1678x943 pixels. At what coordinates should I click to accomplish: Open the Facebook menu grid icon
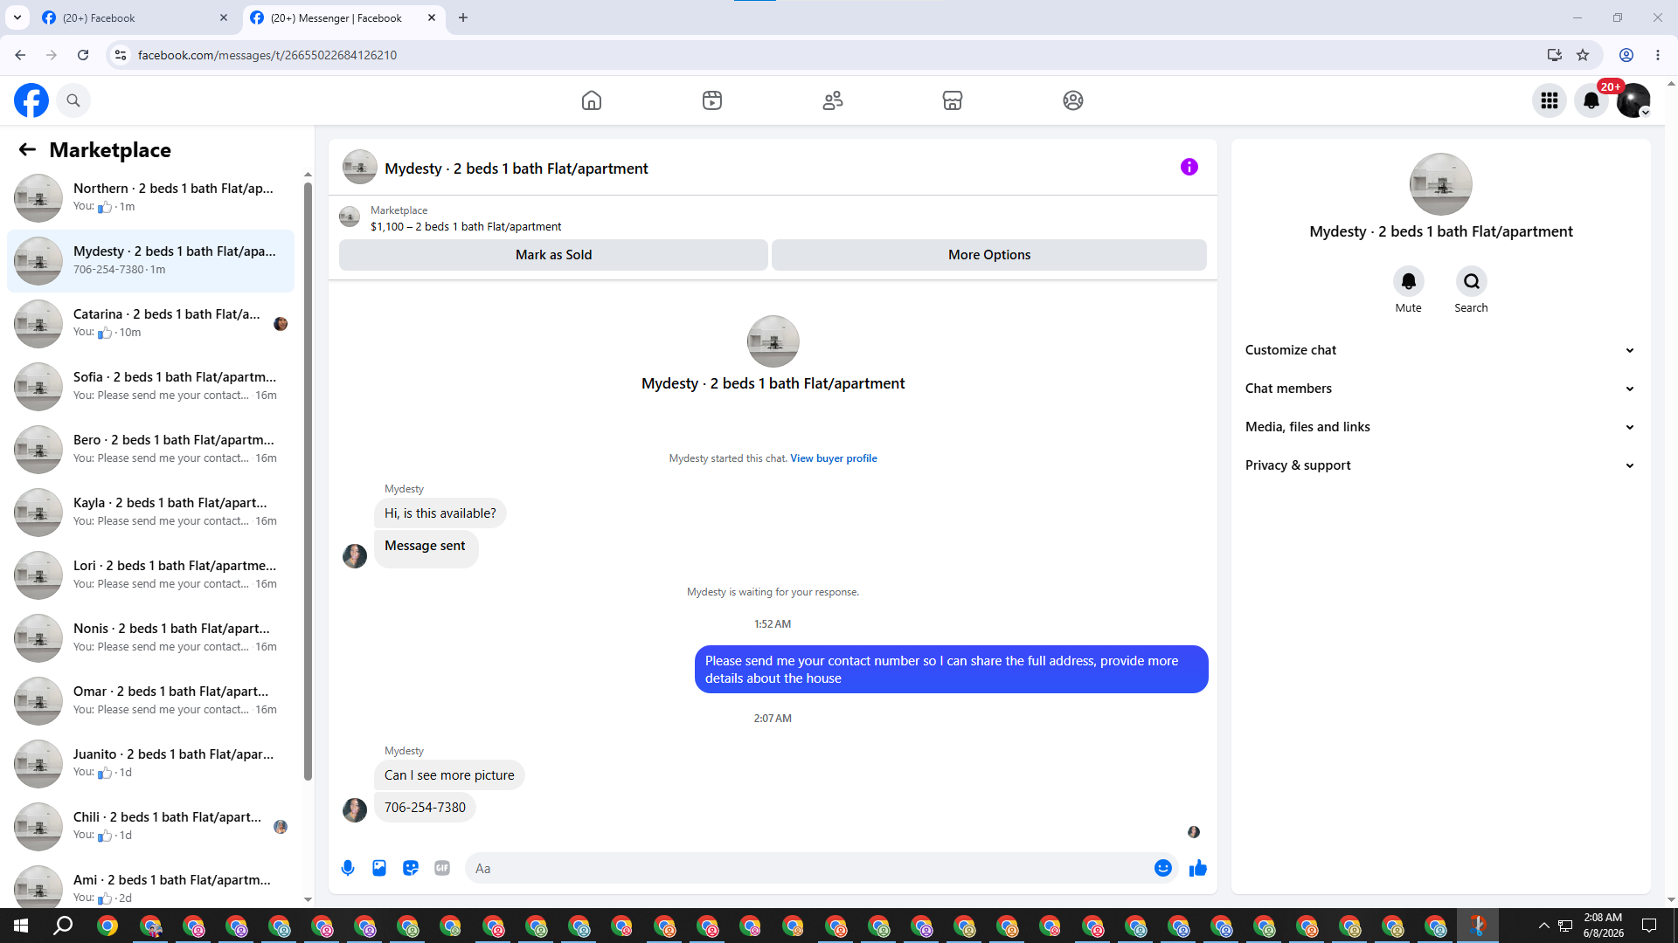pyautogui.click(x=1550, y=100)
